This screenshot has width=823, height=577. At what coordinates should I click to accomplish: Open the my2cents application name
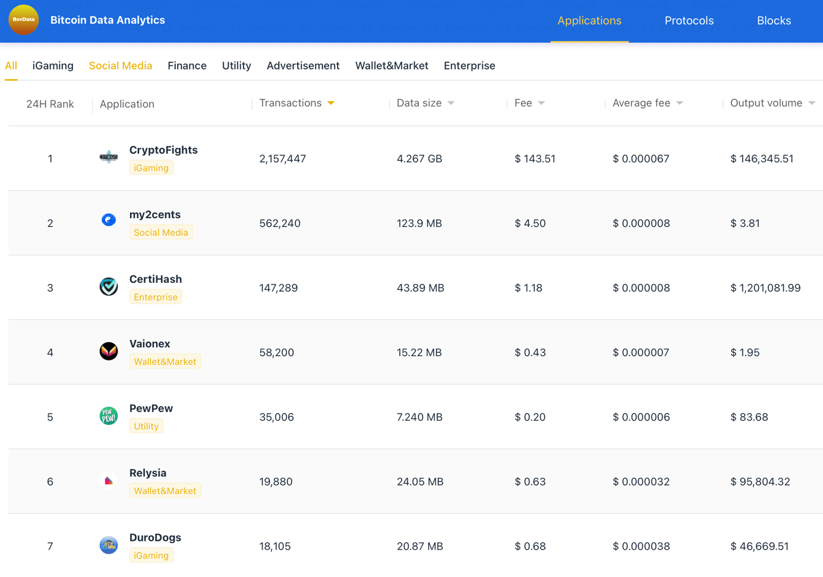(155, 215)
